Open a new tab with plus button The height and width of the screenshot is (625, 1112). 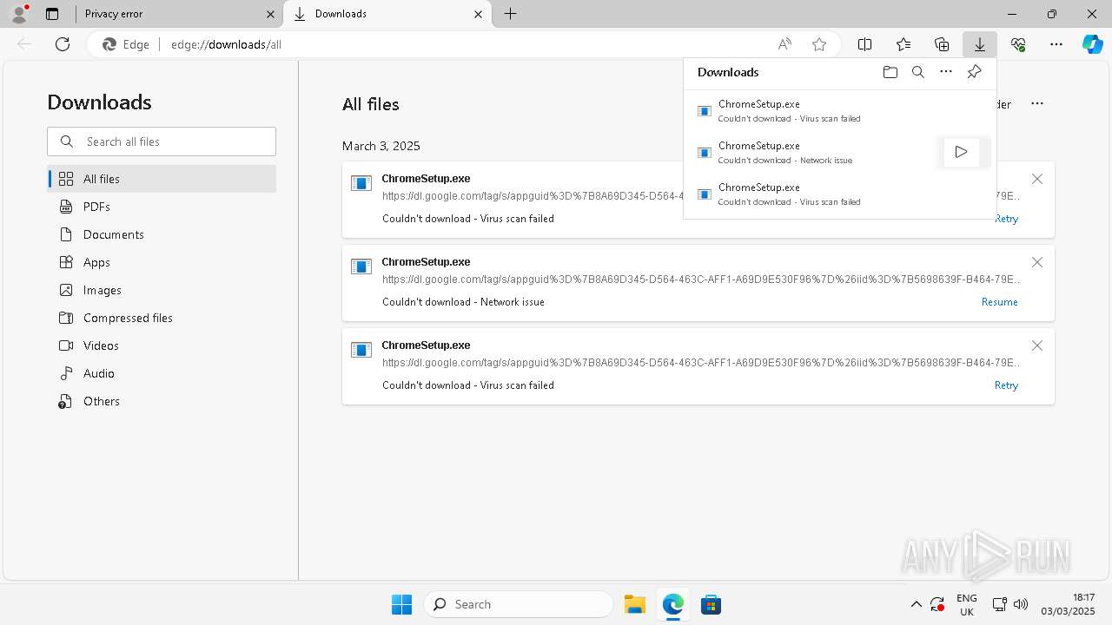point(511,14)
